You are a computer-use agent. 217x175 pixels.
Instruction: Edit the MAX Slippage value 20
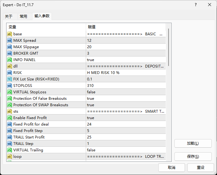click(x=126, y=47)
